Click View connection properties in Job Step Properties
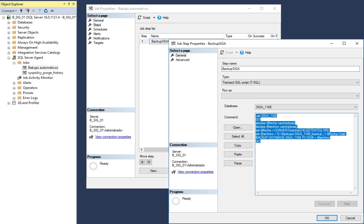The height and width of the screenshot is (224, 364). click(x=195, y=172)
